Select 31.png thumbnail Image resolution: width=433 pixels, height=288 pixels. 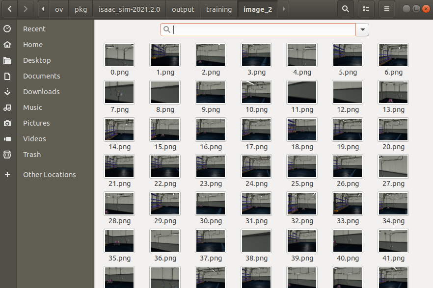coord(256,204)
